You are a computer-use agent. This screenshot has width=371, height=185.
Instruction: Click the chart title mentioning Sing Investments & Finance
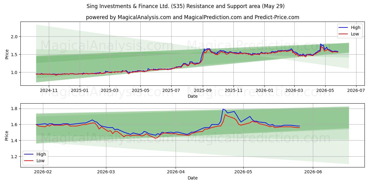point(185,6)
